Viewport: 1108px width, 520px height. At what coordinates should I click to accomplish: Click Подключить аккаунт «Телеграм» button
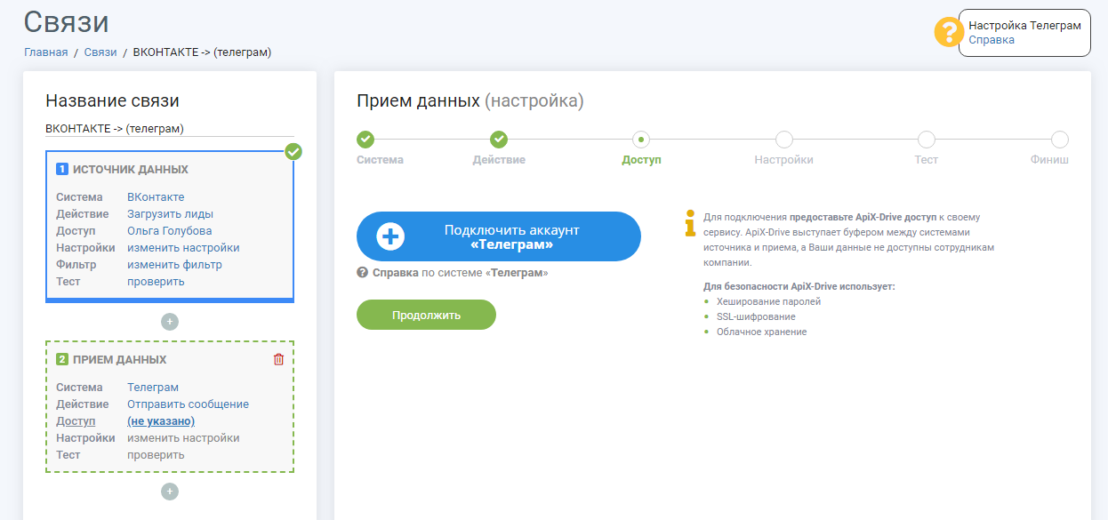tap(499, 236)
